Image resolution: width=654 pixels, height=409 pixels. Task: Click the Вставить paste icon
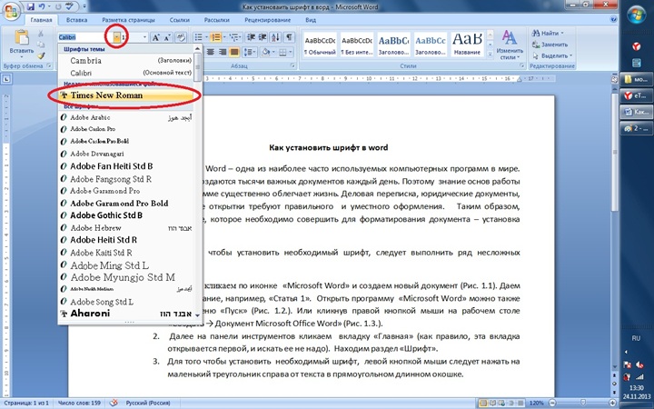[22, 37]
